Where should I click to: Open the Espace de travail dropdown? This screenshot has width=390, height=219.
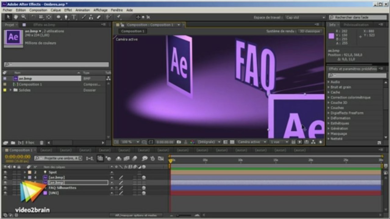coord(305,18)
